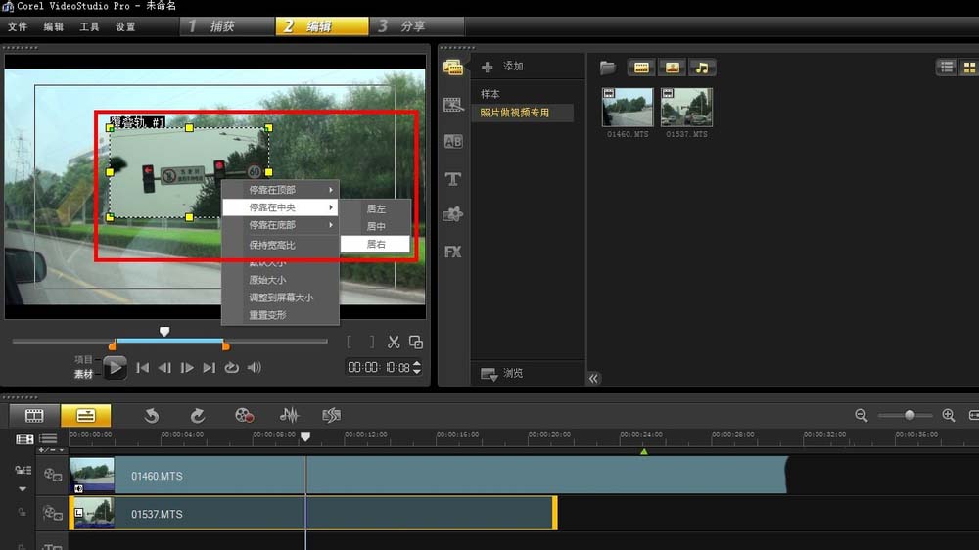This screenshot has height=550, width=979.
Task: Open the Transitions (AB) library
Action: [452, 142]
